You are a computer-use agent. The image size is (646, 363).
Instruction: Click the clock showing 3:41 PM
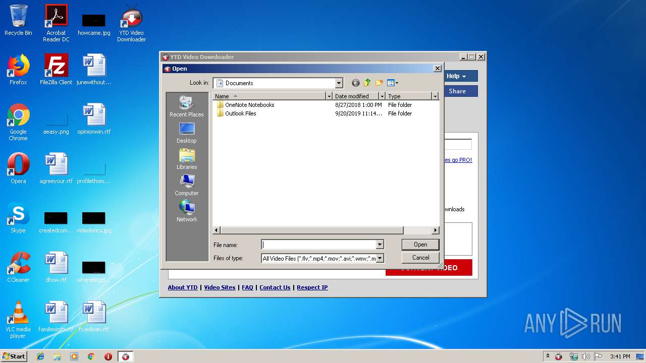[620, 356]
